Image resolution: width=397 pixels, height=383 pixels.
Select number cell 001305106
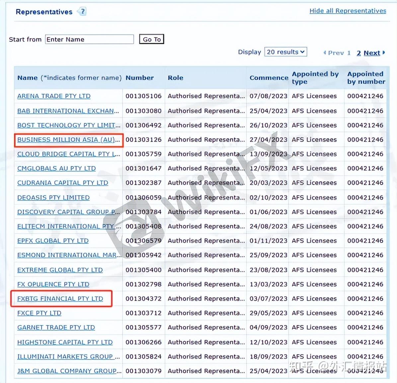pyautogui.click(x=143, y=96)
